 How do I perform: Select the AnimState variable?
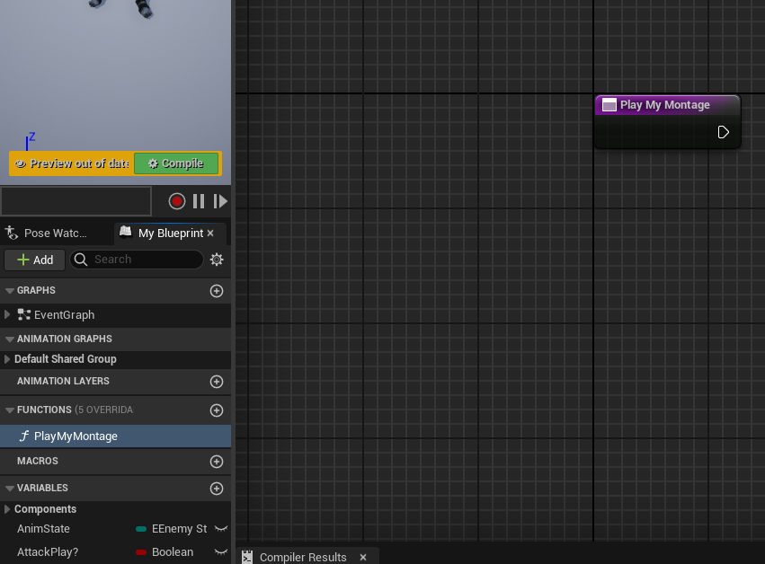pyautogui.click(x=43, y=529)
